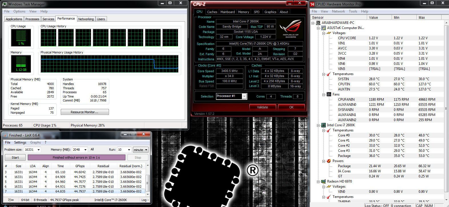
Task: Select the Core #2 temperature row
Action: coord(377,146)
